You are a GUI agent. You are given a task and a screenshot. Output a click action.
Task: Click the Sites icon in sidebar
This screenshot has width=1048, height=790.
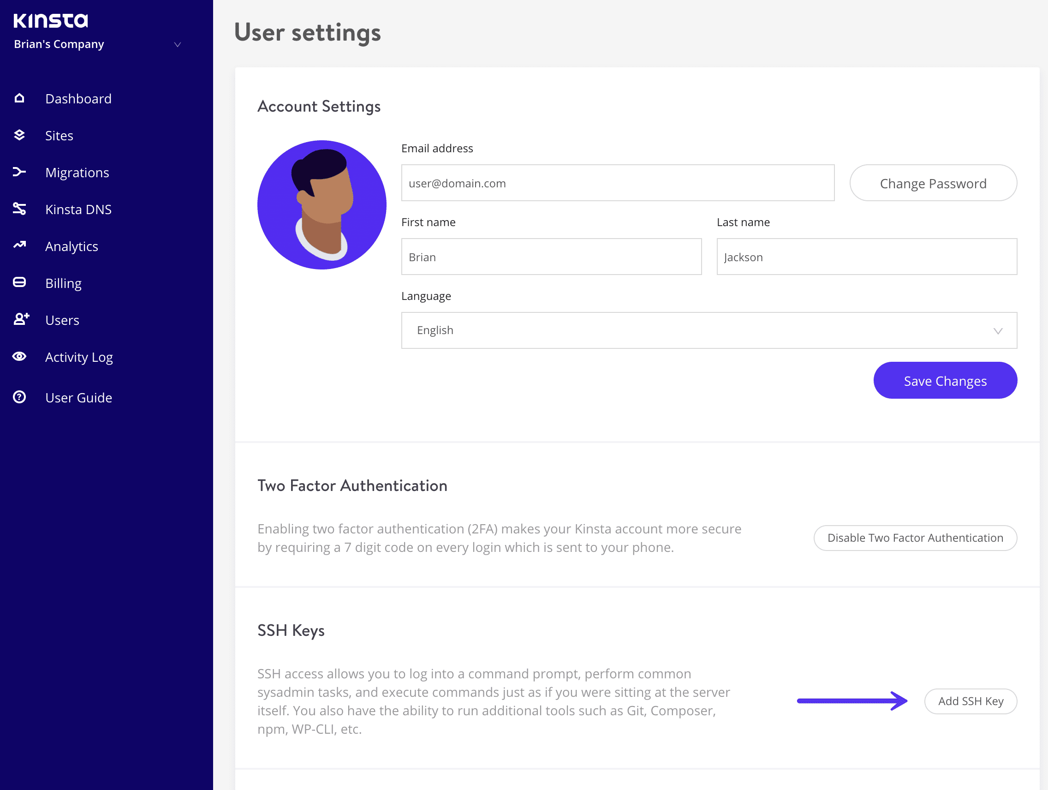20,135
